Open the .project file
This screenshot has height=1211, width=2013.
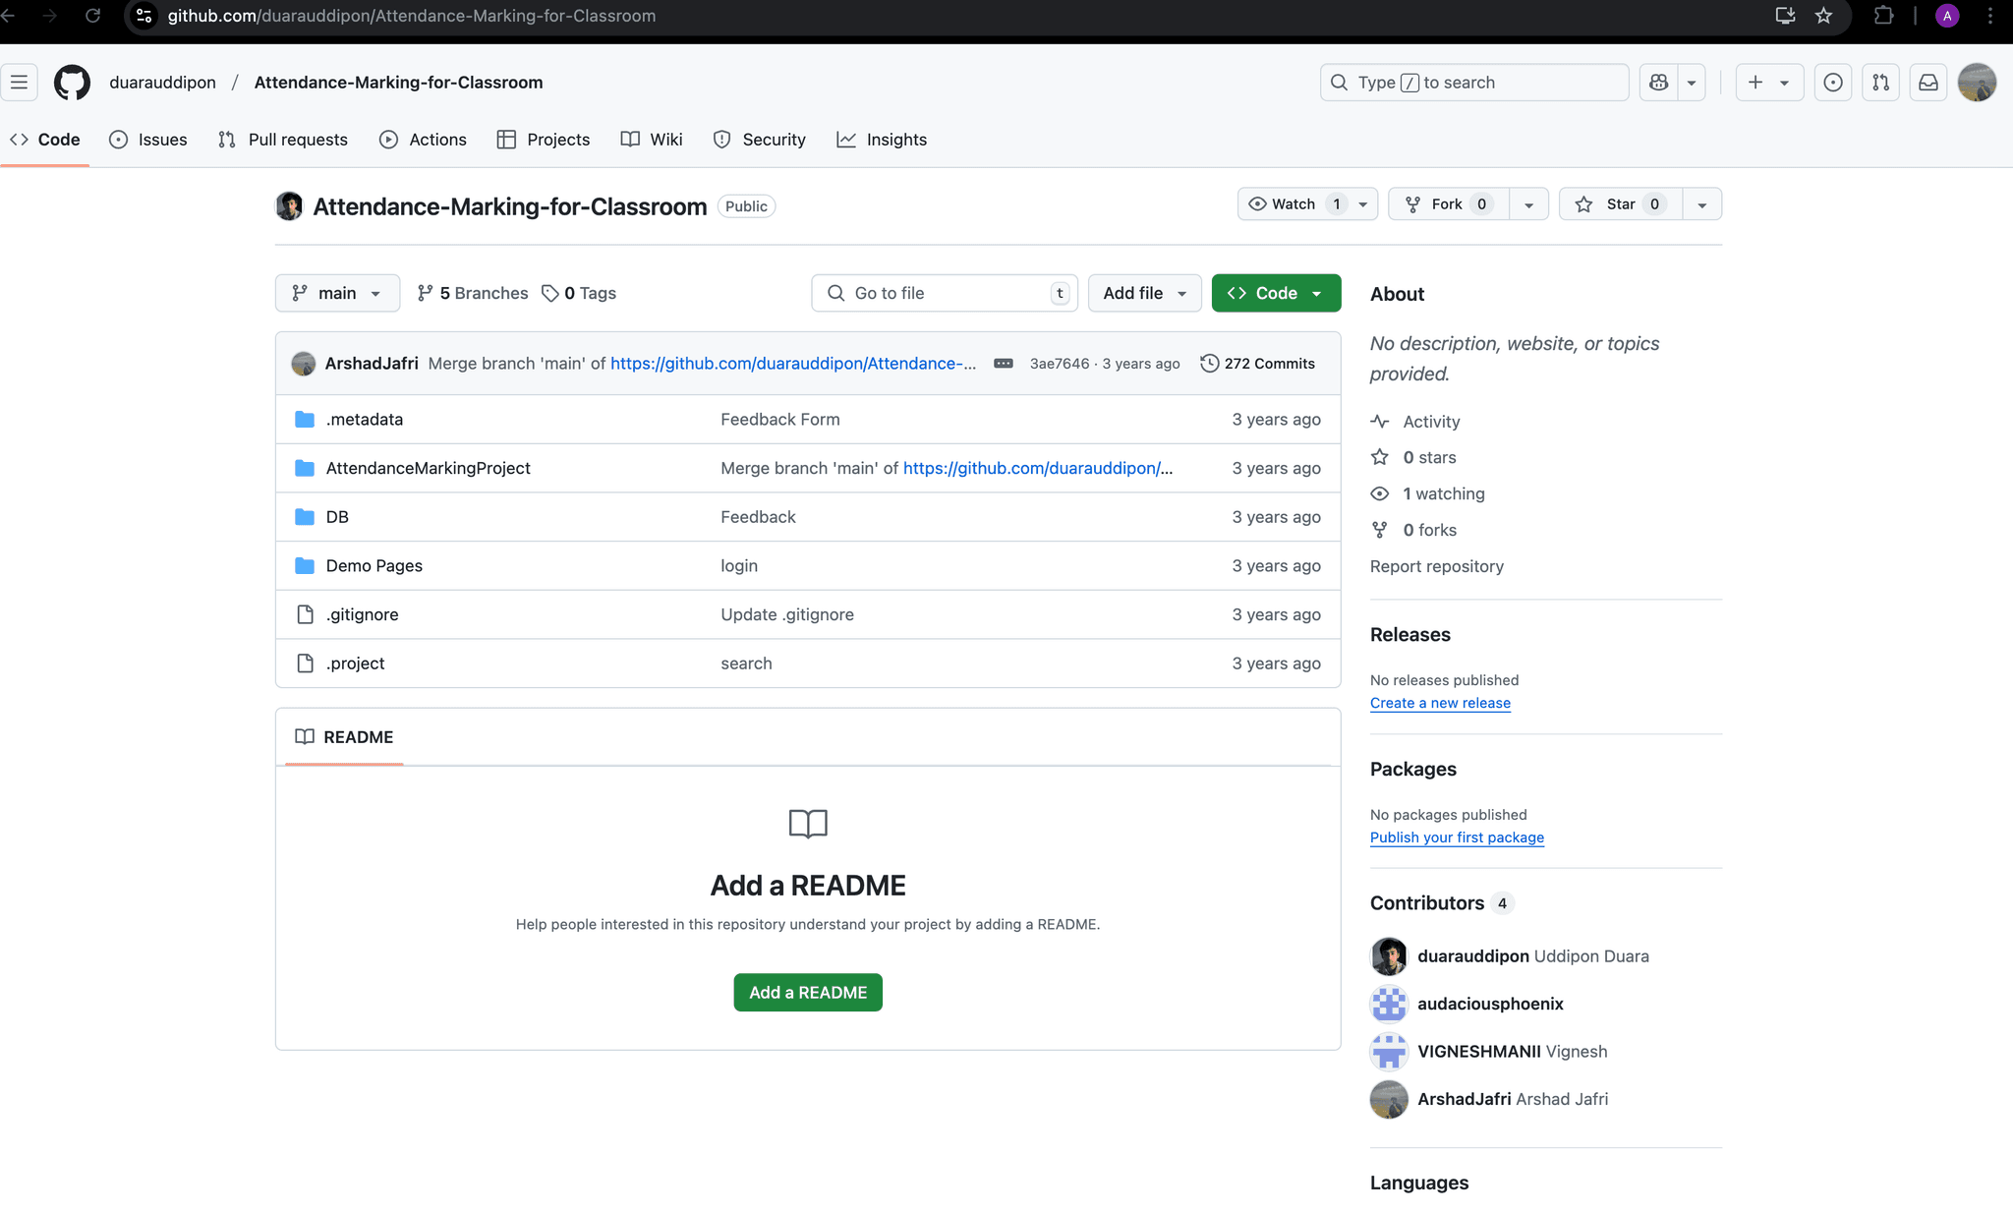(x=356, y=663)
